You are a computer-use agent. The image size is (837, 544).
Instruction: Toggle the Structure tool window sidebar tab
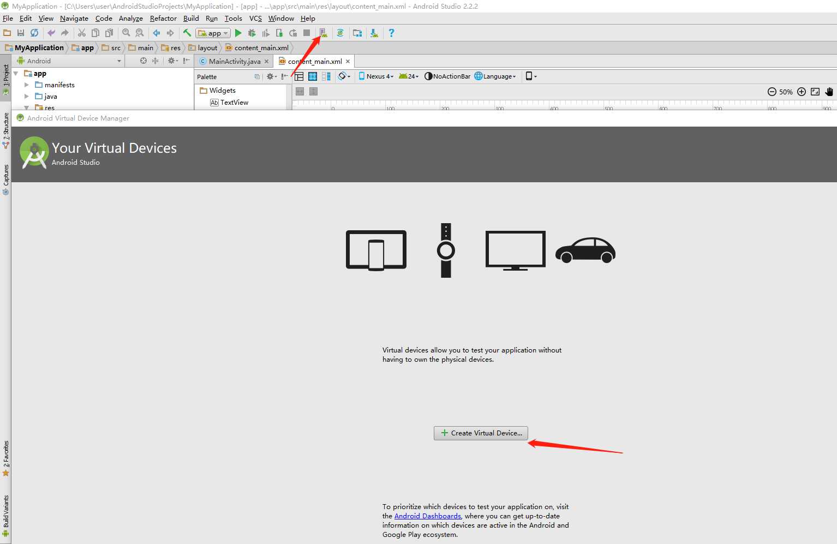[5, 130]
